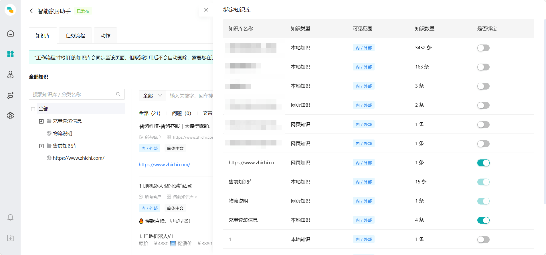
Task: Click the 15 条 count in 售前知识库 row
Action: (421, 182)
